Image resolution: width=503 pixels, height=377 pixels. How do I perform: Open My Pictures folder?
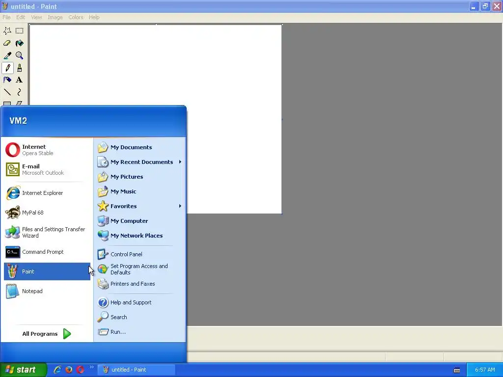pyautogui.click(x=140, y=177)
